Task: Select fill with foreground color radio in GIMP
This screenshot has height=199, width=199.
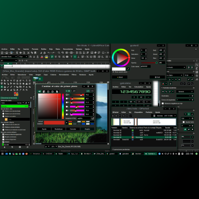Action: click(x=3, y=111)
